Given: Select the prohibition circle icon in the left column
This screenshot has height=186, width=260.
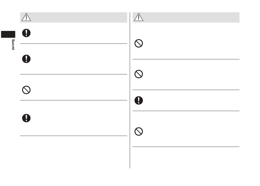Looking at the screenshot, I should pos(26,90).
